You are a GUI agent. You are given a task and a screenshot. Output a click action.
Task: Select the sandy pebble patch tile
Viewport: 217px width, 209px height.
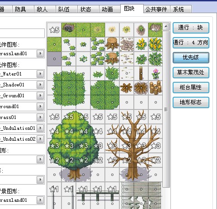pos(127,59)
